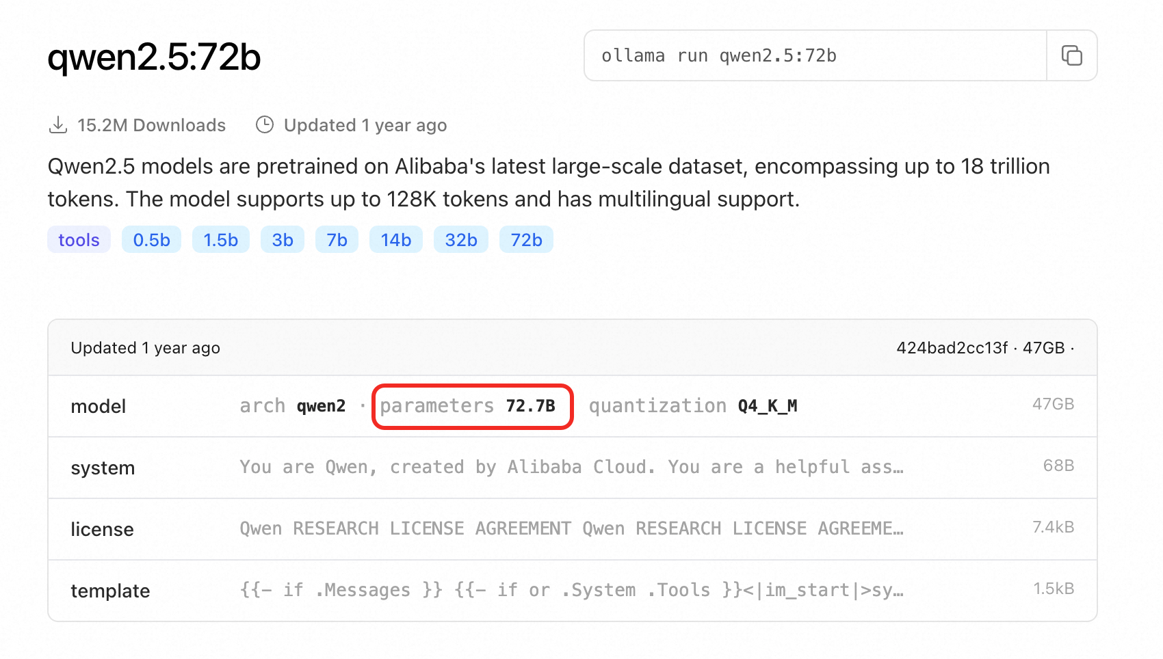This screenshot has width=1163, height=659.
Task: Open the license file row
Action: [x=573, y=529]
